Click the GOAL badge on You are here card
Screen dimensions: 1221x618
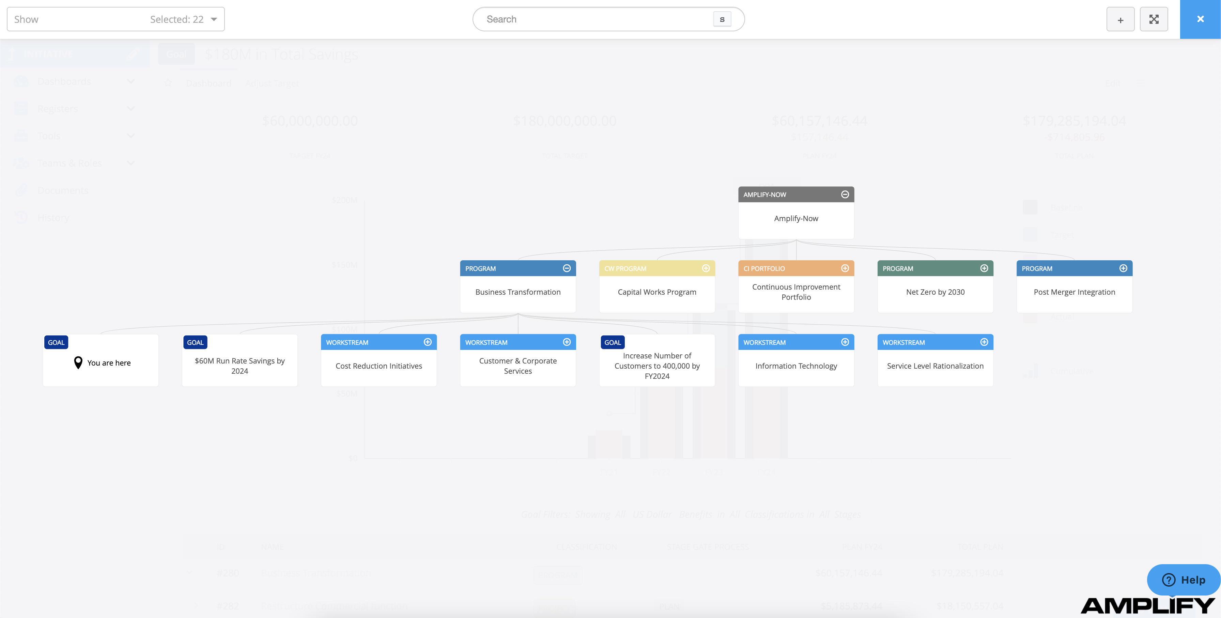[56, 342]
